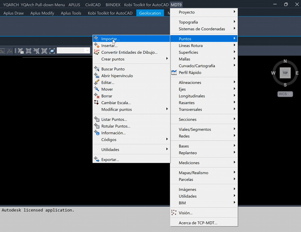Click the Importar points icon
The width and height of the screenshot is (301, 232).
tap(97, 39)
